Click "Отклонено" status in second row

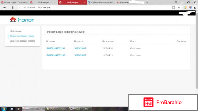pyautogui.click(x=135, y=55)
